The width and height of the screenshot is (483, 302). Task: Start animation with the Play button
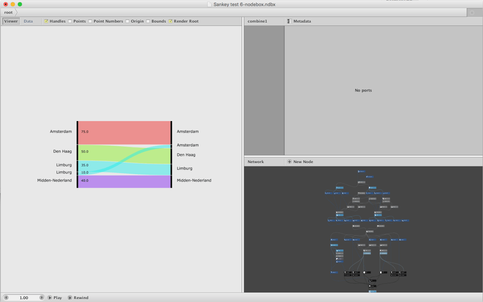pos(55,298)
